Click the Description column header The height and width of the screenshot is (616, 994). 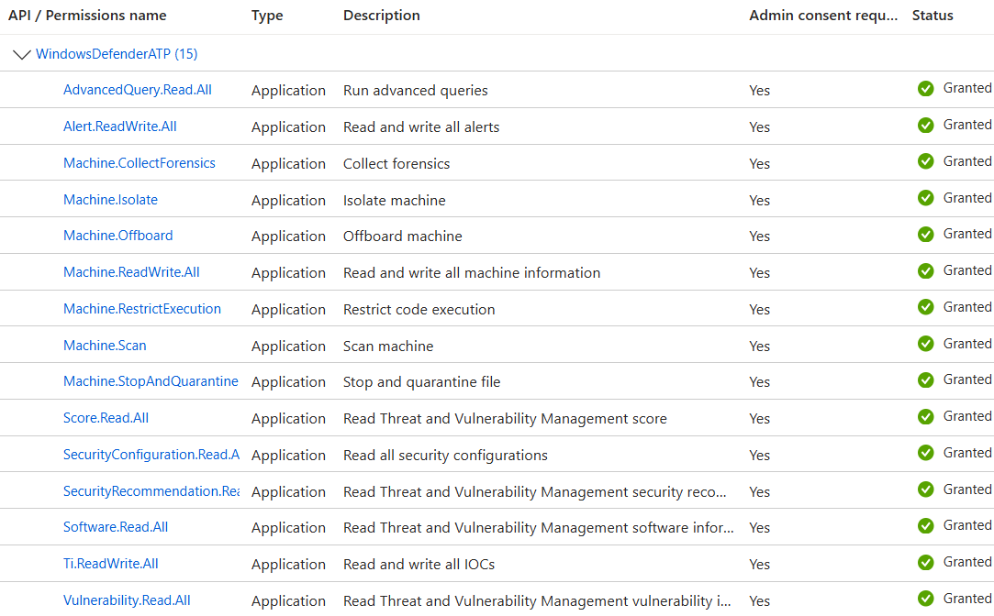pyautogui.click(x=382, y=16)
